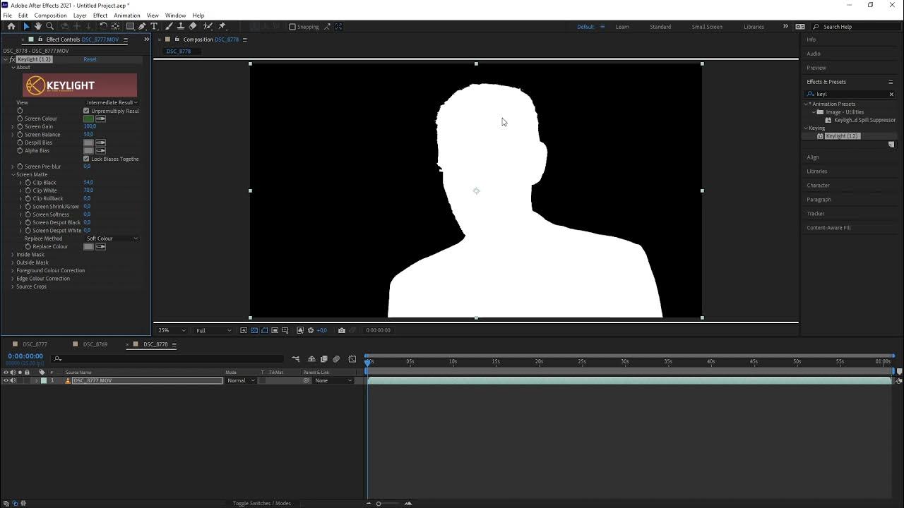The height and width of the screenshot is (508, 904).
Task: Open the Tracker panel
Action: tap(816, 214)
